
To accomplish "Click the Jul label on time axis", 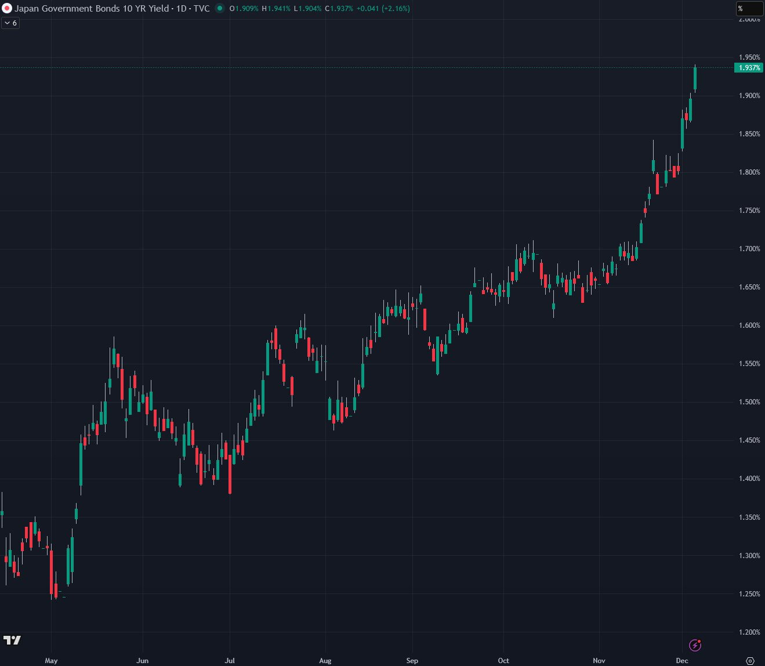I will [230, 661].
